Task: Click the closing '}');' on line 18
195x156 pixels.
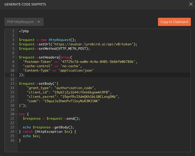Action: [x=23, y=106]
